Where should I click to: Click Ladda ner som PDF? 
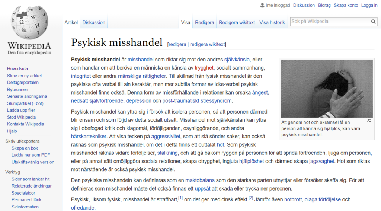[x=31, y=155]
